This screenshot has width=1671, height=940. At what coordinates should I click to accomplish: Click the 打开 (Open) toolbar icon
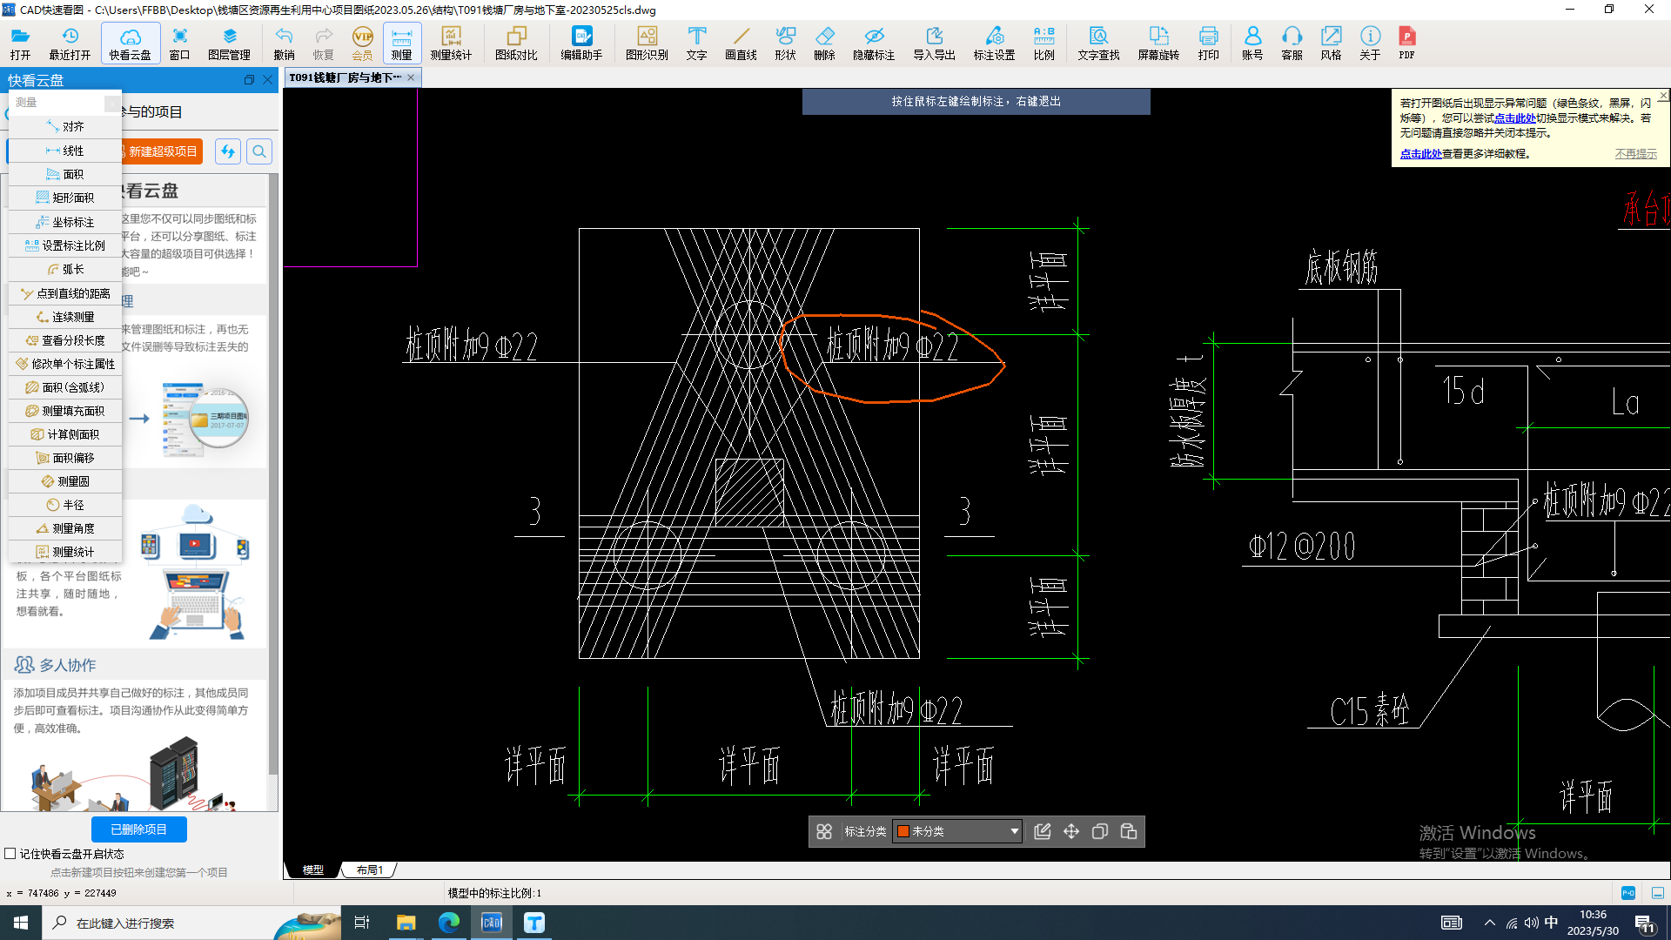point(20,43)
